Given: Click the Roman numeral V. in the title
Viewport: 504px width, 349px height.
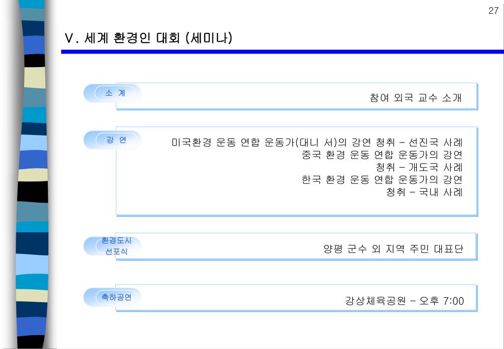Looking at the screenshot, I should click(x=71, y=38).
